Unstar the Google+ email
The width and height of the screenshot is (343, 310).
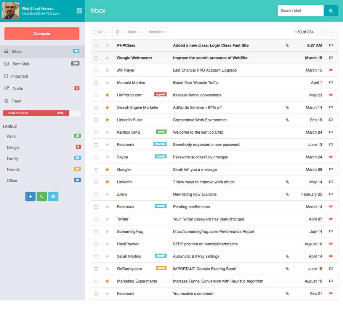tap(107, 169)
